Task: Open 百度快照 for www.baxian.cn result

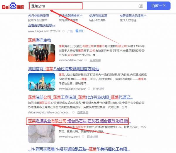Action: click(98, 88)
